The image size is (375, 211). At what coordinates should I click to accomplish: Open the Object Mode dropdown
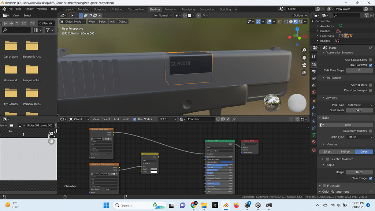click(73, 22)
